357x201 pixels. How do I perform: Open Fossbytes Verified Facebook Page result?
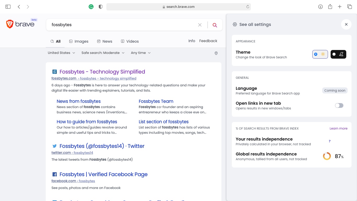(103, 174)
